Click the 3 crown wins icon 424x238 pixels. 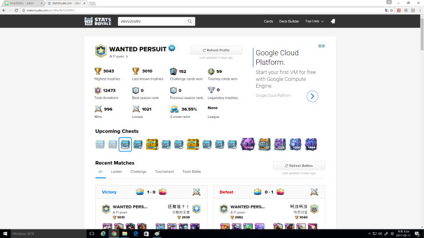(x=175, y=109)
